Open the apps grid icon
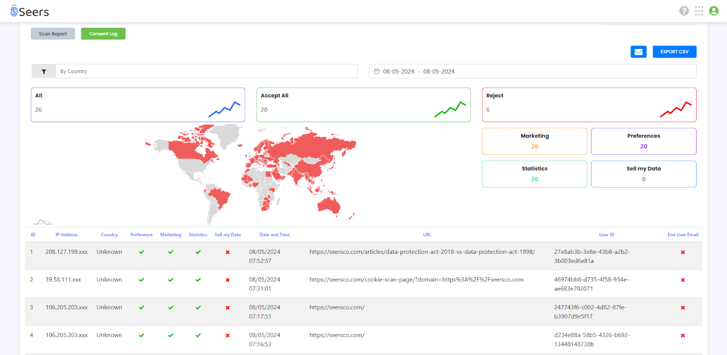This screenshot has height=355, width=727. click(x=699, y=11)
